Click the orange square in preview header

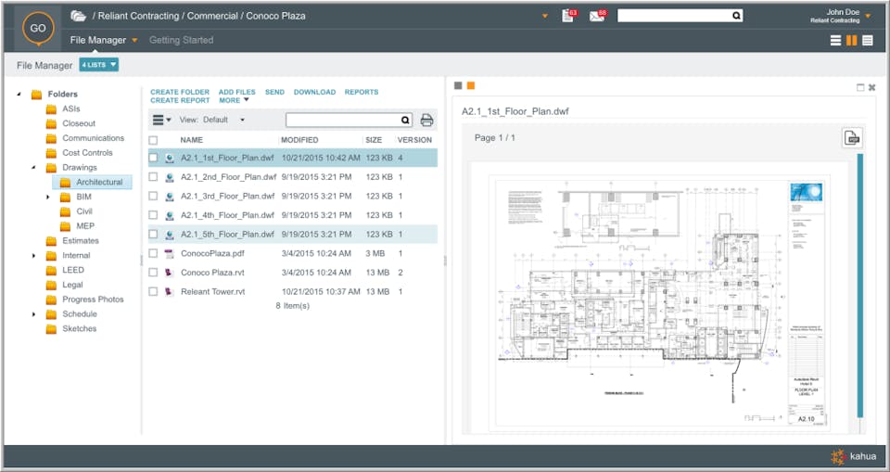tap(471, 85)
